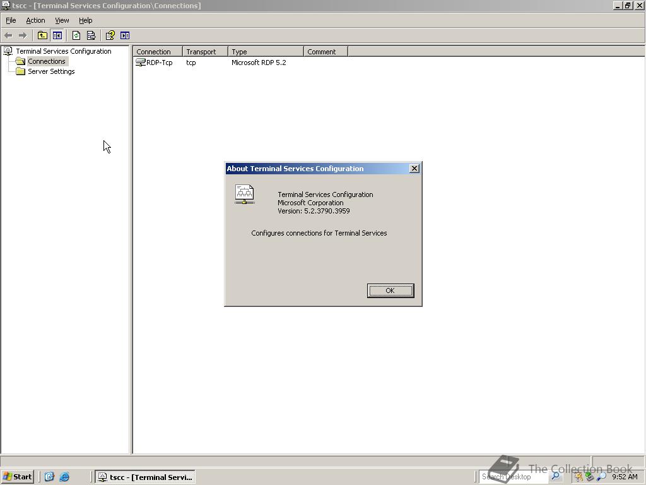Click 'Microsoft Corporation' text in dialog
This screenshot has width=646, height=485.
point(310,203)
